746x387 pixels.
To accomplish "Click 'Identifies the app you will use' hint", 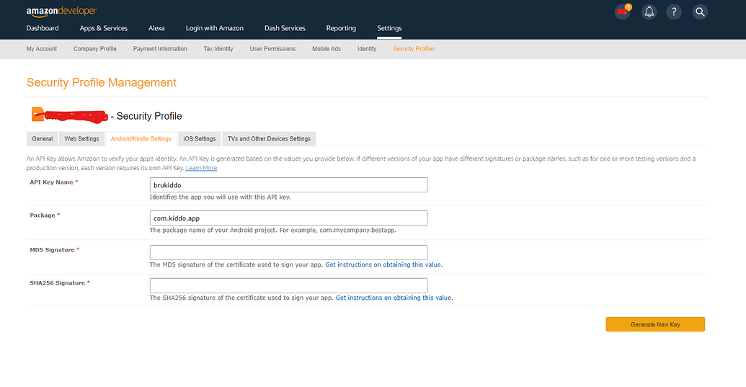I will click(x=221, y=197).
